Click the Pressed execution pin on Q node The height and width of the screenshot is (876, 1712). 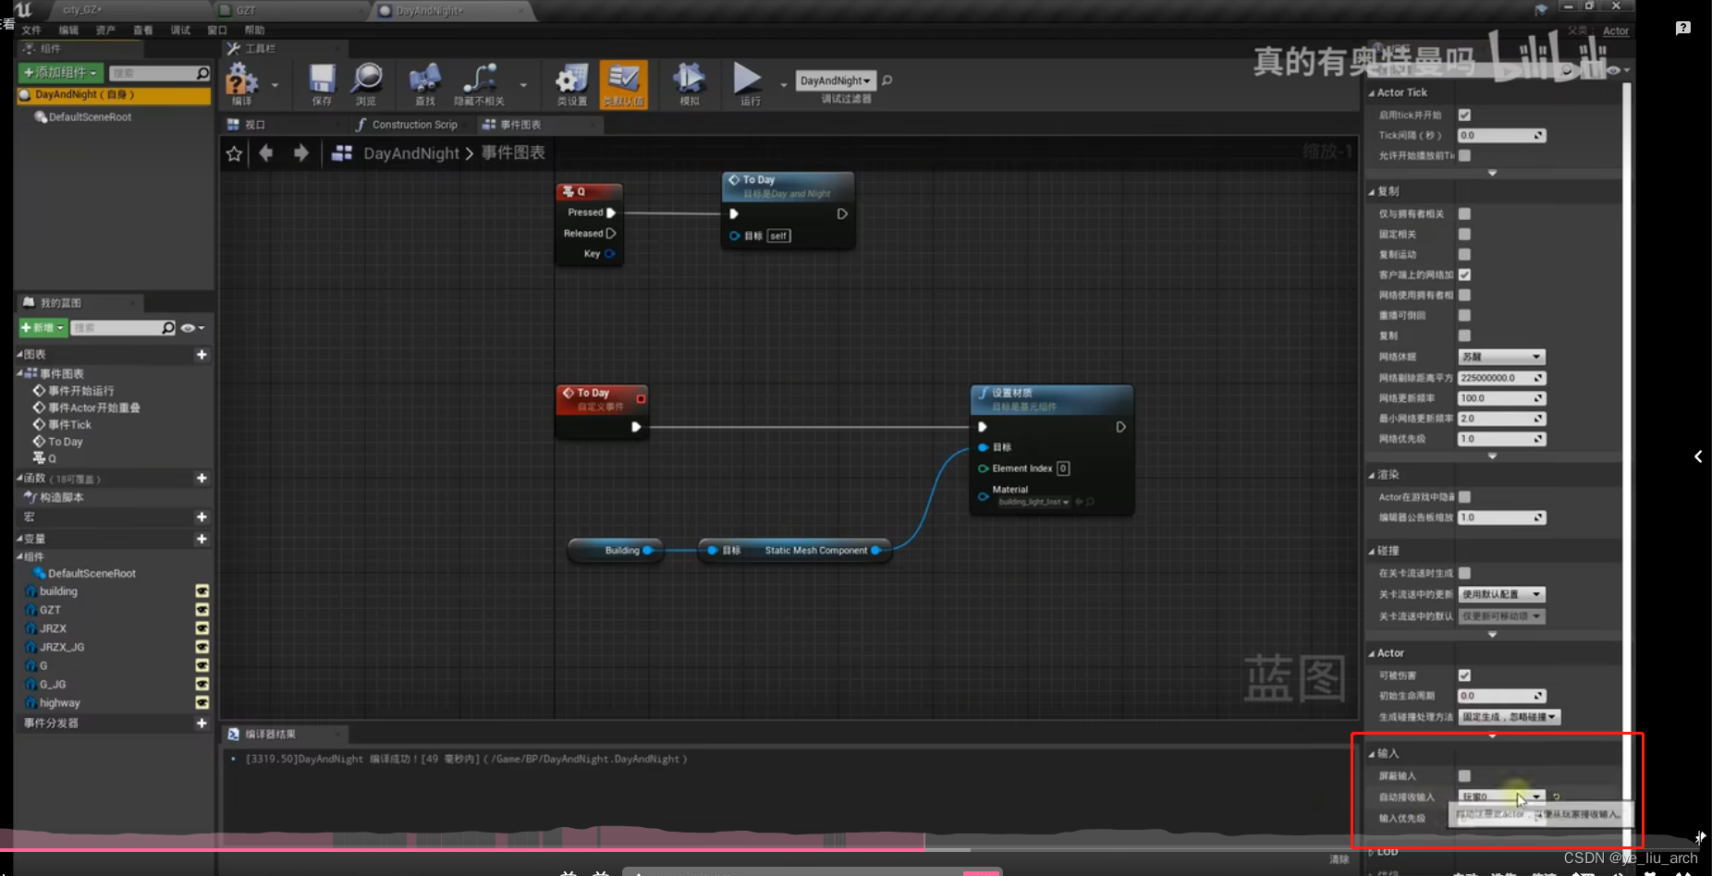pos(611,213)
